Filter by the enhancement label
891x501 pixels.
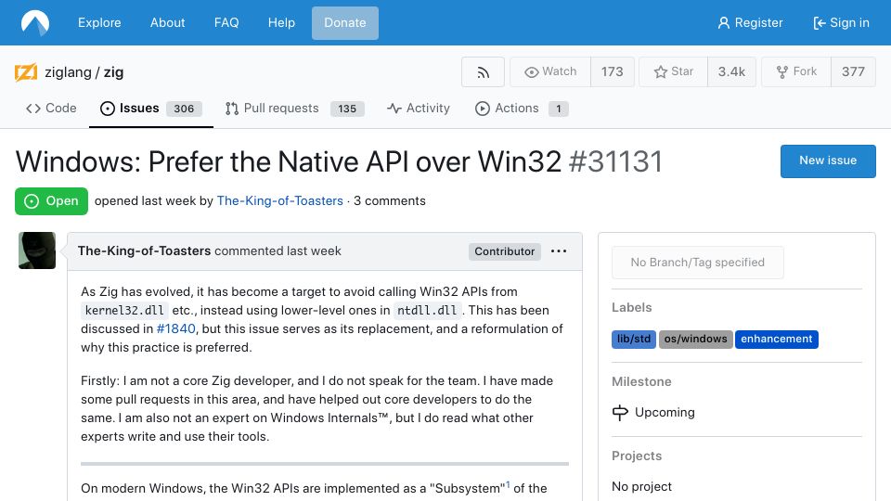776,340
